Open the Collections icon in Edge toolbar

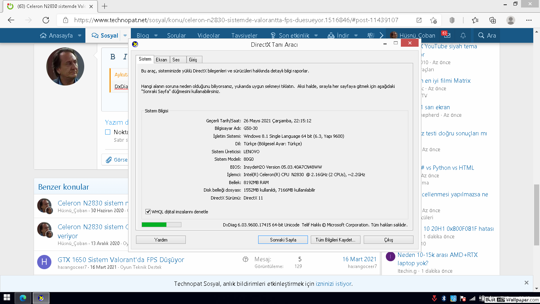click(493, 20)
